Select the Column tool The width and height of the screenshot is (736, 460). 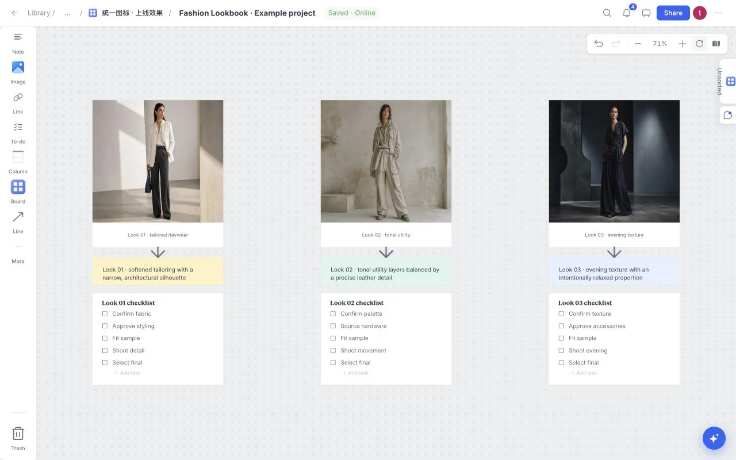click(18, 162)
